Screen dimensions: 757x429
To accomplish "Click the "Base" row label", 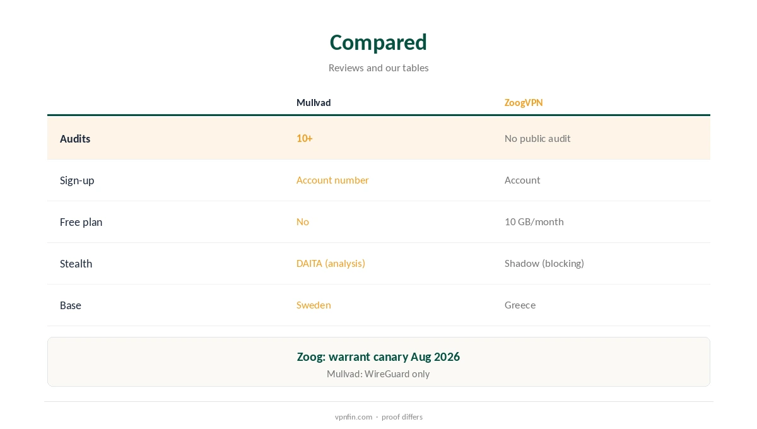I will [x=71, y=305].
